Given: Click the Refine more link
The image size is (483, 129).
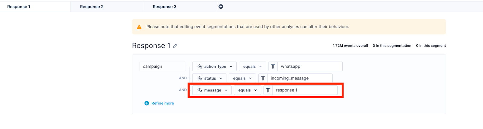Looking at the screenshot, I should pyautogui.click(x=163, y=103).
